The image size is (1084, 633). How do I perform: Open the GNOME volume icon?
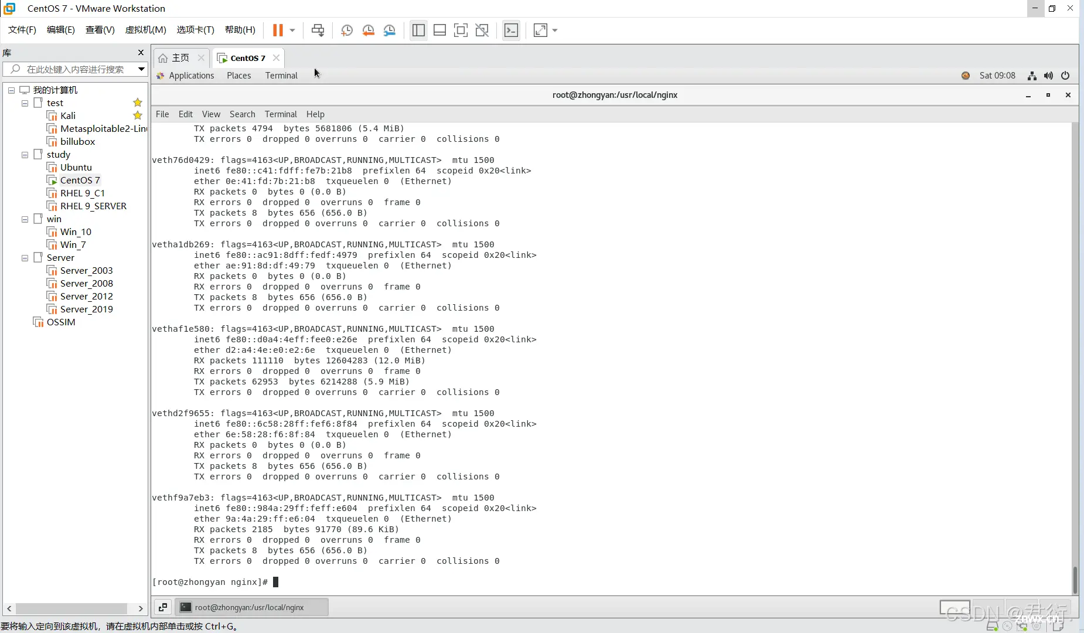(x=1048, y=75)
